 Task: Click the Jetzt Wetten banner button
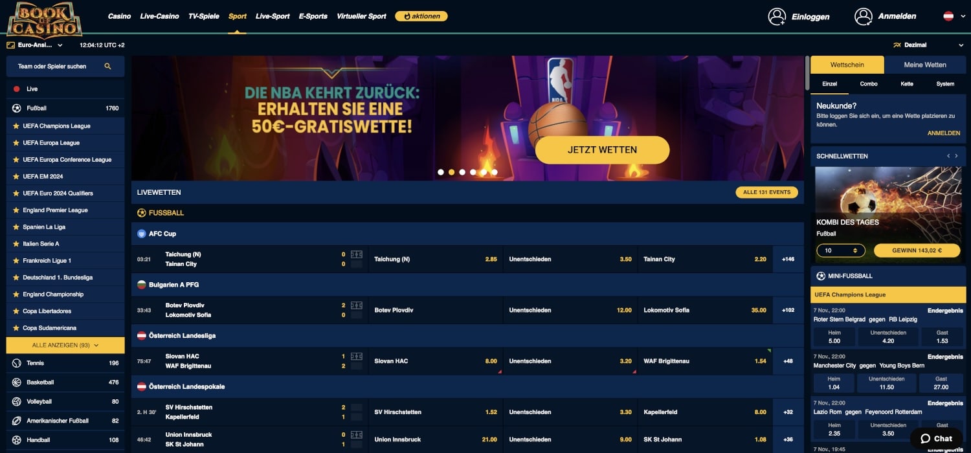[x=602, y=149]
